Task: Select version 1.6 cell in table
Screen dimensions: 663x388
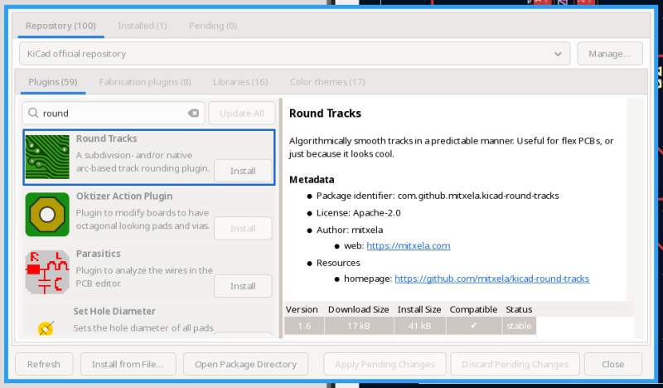Action: [x=304, y=326]
